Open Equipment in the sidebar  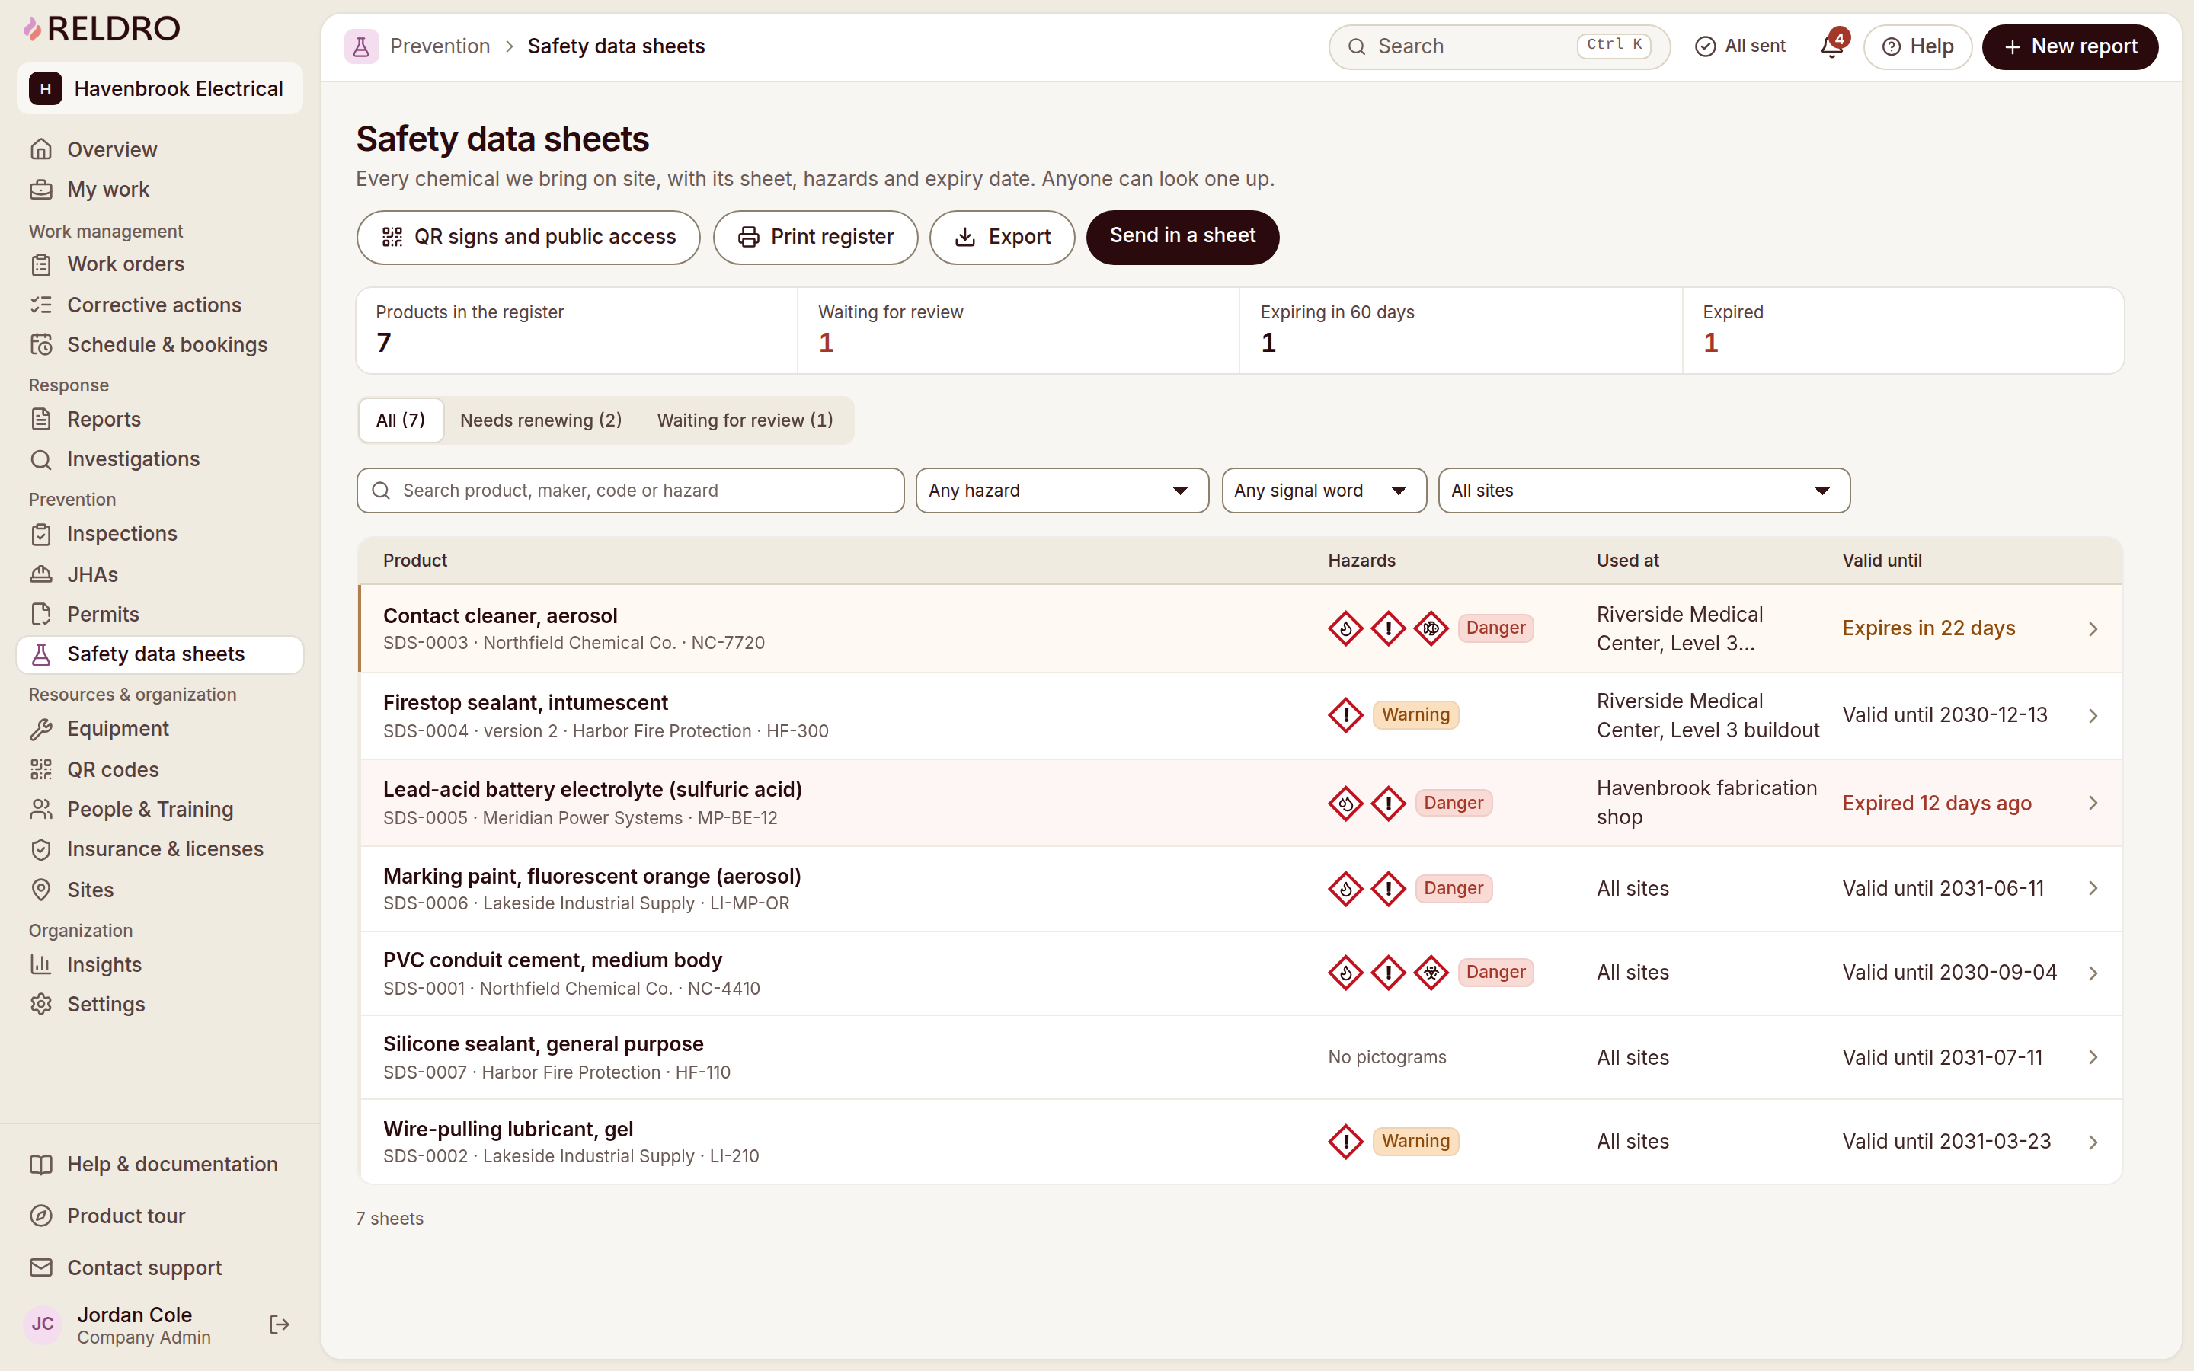(x=159, y=729)
